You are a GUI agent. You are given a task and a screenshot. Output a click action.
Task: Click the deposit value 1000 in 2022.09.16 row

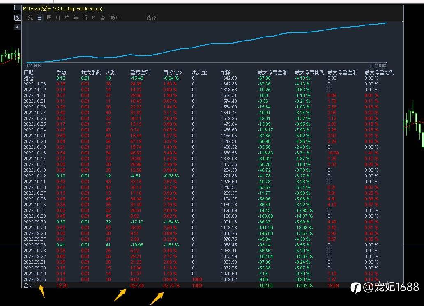pyautogui.click(x=197, y=280)
